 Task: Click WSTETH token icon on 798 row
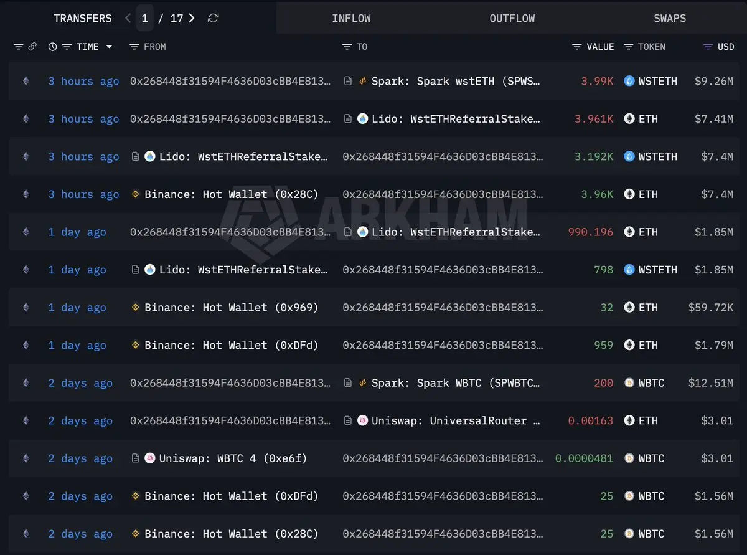point(629,269)
